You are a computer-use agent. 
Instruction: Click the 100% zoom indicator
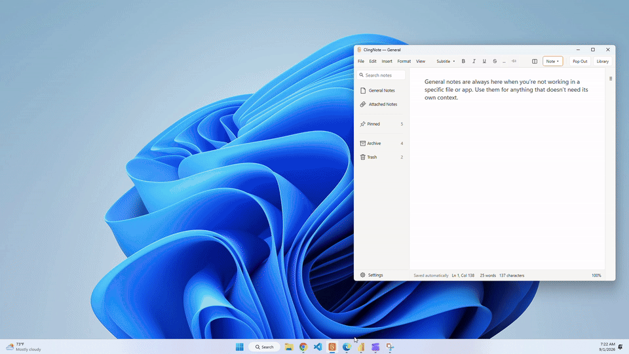click(596, 275)
